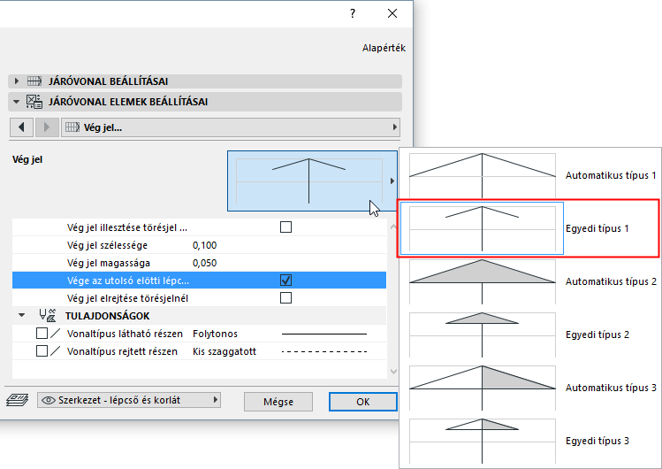Click the Alapérték label

click(x=384, y=48)
